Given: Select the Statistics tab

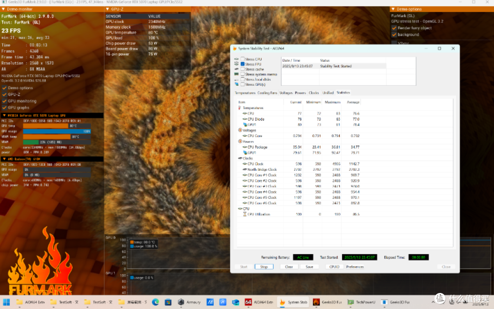Looking at the screenshot, I should point(343,92).
